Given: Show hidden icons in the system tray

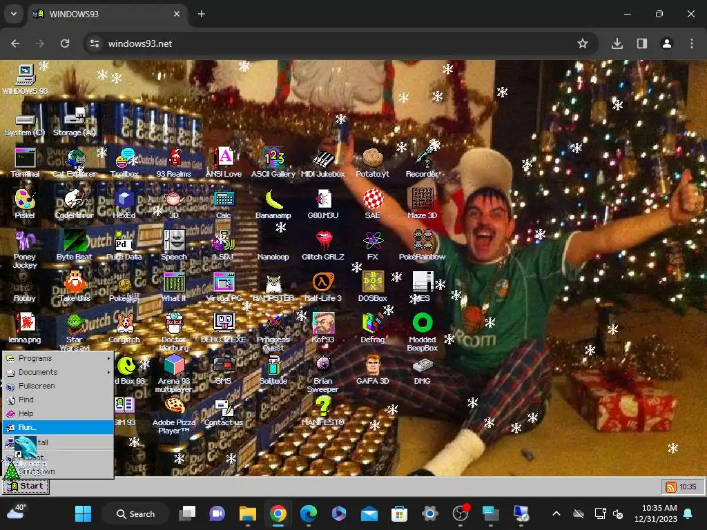Looking at the screenshot, I should (556, 513).
